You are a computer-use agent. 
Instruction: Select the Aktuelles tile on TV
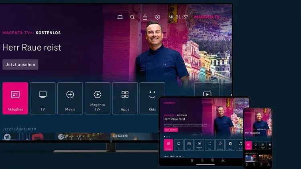(x=15, y=98)
